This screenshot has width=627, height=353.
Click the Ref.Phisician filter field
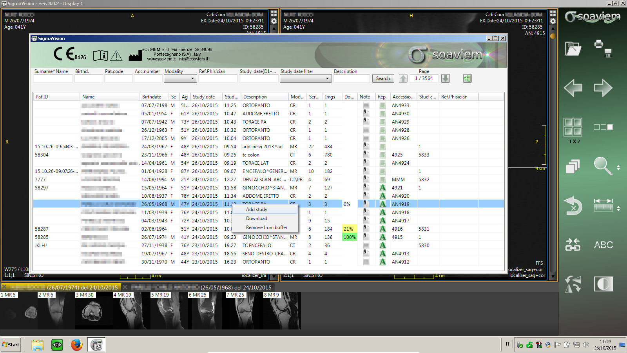pyautogui.click(x=217, y=78)
